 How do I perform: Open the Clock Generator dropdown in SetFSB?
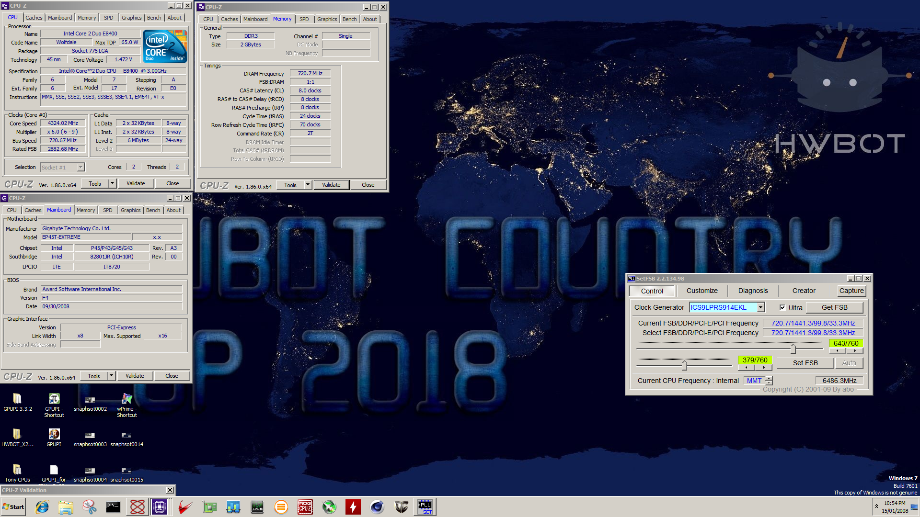[760, 307]
